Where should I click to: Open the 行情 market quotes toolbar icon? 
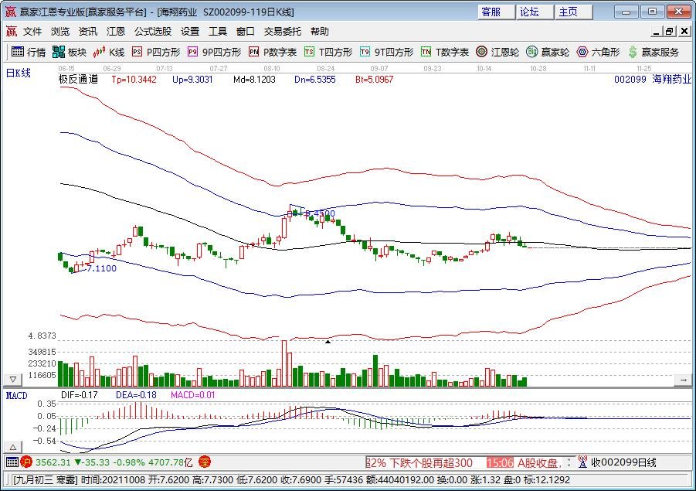tap(28, 52)
